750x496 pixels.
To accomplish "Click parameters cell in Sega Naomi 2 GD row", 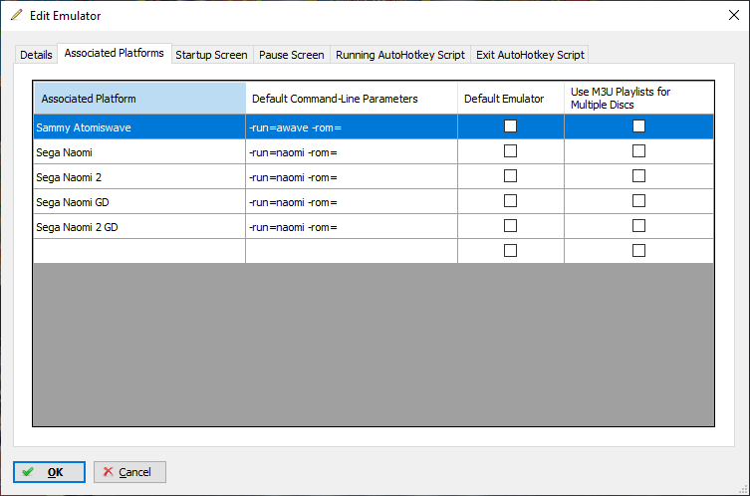I will coord(352,227).
